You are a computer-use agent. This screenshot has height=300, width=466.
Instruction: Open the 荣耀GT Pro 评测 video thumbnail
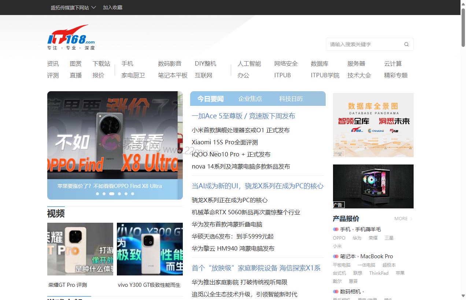(80, 249)
